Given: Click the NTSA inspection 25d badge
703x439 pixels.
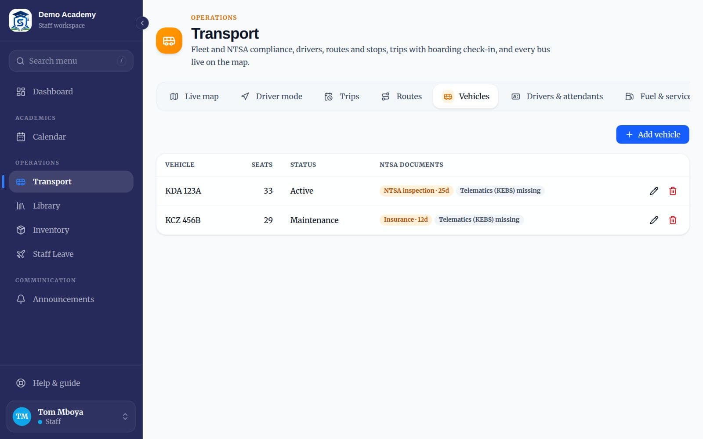Looking at the screenshot, I should [x=416, y=191].
